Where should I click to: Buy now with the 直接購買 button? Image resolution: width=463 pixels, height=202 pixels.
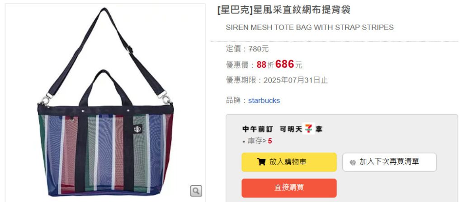pos(289,188)
